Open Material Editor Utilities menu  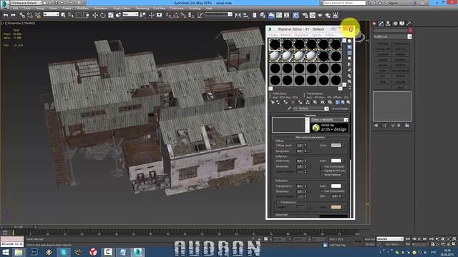329,35
